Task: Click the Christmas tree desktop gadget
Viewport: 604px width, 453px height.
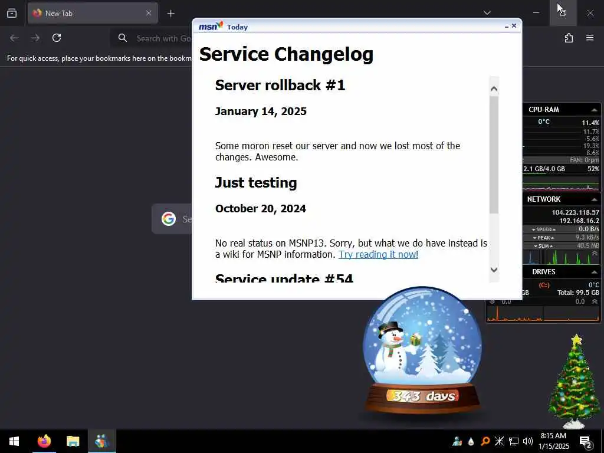Action: [575, 382]
